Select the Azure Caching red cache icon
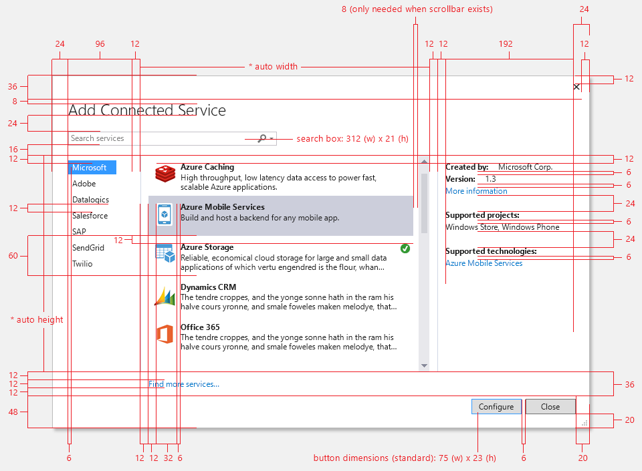This screenshot has height=471, width=642. click(x=165, y=172)
